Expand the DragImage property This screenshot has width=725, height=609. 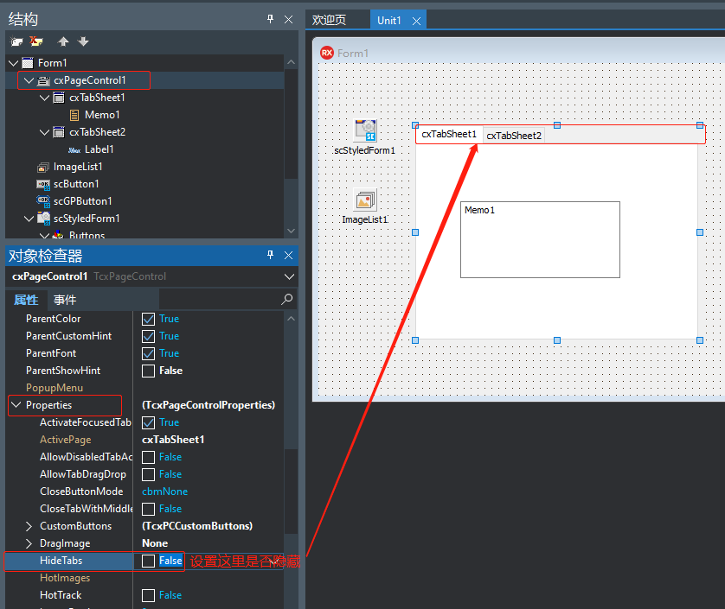(29, 543)
